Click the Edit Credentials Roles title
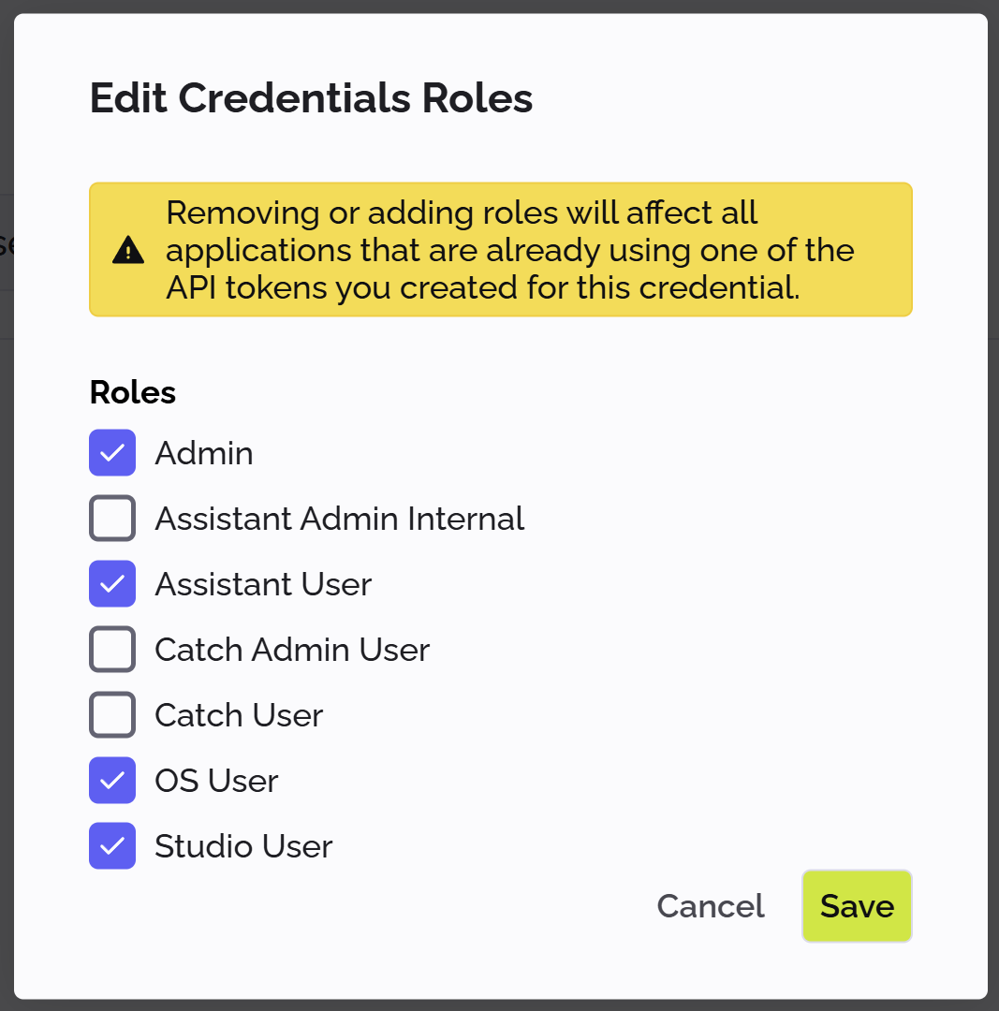Viewport: 999px width, 1011px height. click(311, 97)
